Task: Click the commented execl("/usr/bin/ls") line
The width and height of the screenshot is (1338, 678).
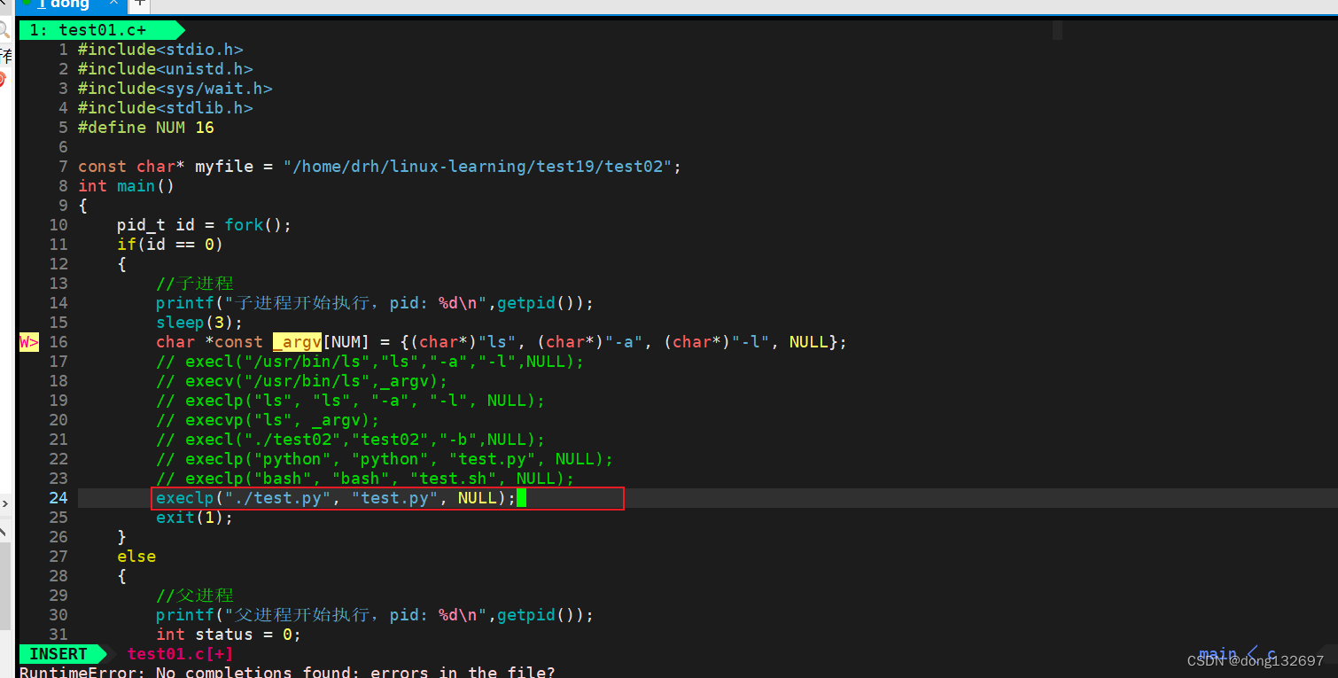Action: point(370,362)
